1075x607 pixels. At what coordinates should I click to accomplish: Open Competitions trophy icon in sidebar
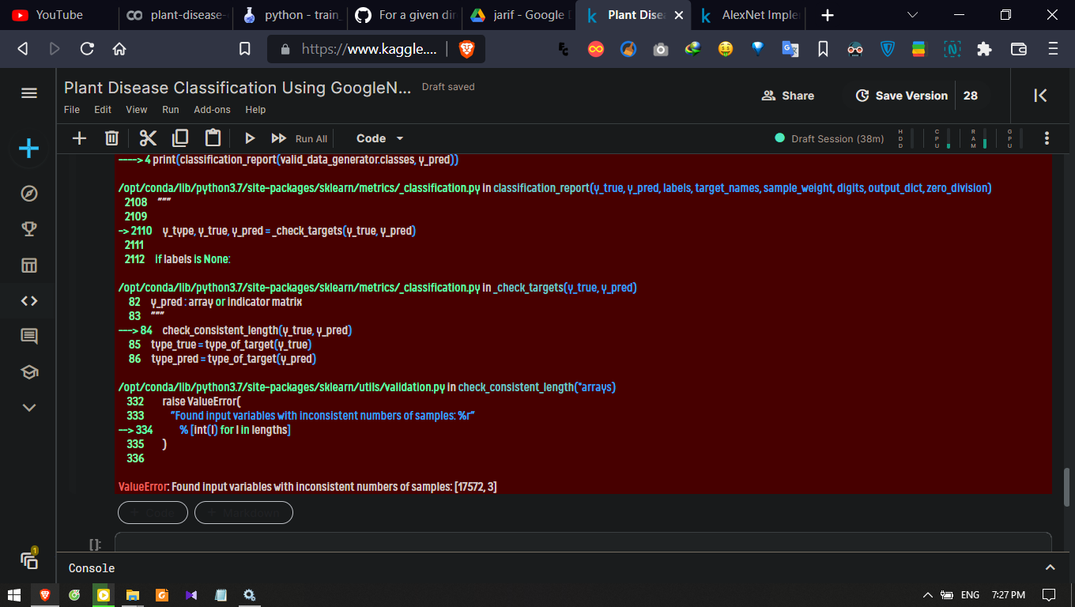click(x=29, y=229)
